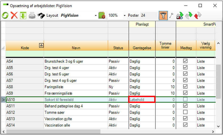Click the Kode column header
Screen dimensions: 223x135
[25, 45]
